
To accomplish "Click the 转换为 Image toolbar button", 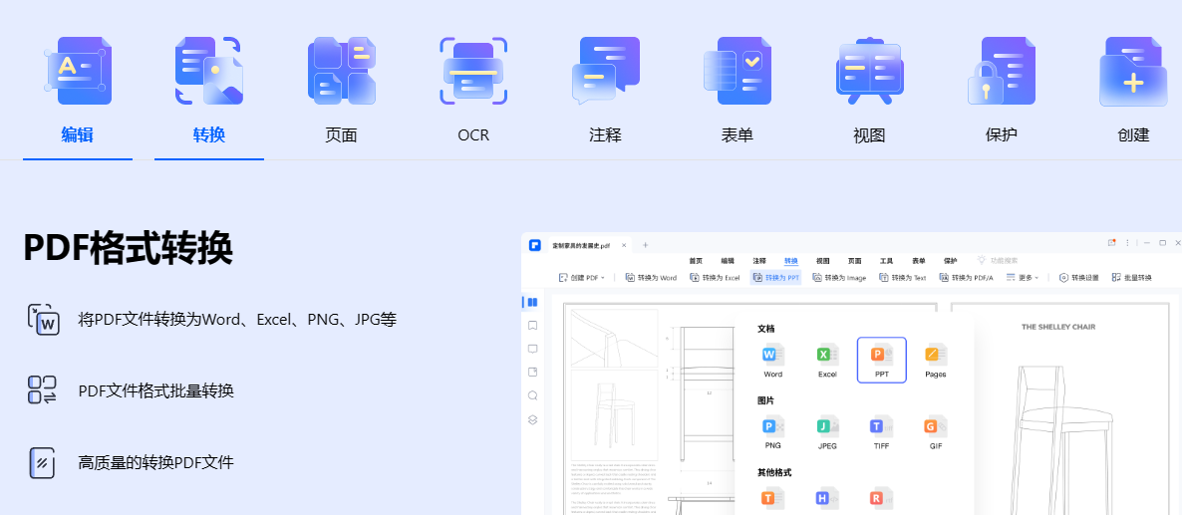I will pyautogui.click(x=839, y=278).
